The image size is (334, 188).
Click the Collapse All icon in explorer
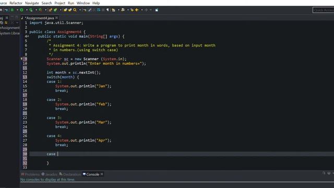pyautogui.click(x=2, y=22)
